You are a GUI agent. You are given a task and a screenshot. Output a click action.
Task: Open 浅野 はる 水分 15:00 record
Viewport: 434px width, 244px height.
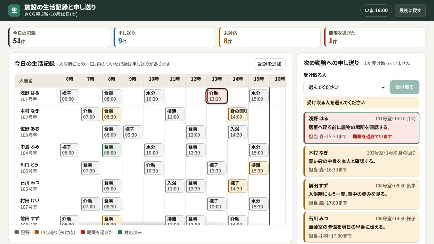click(259, 96)
